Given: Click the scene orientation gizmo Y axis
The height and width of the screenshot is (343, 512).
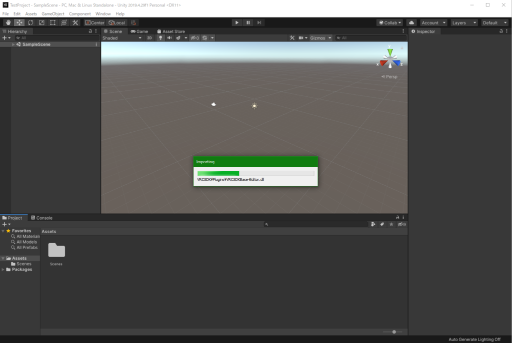Looking at the screenshot, I should [390, 51].
